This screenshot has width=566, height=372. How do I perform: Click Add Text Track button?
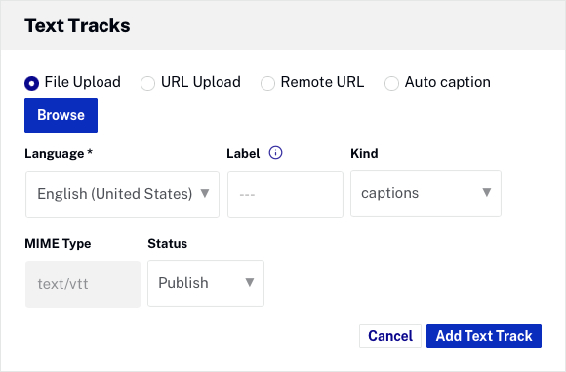click(484, 336)
